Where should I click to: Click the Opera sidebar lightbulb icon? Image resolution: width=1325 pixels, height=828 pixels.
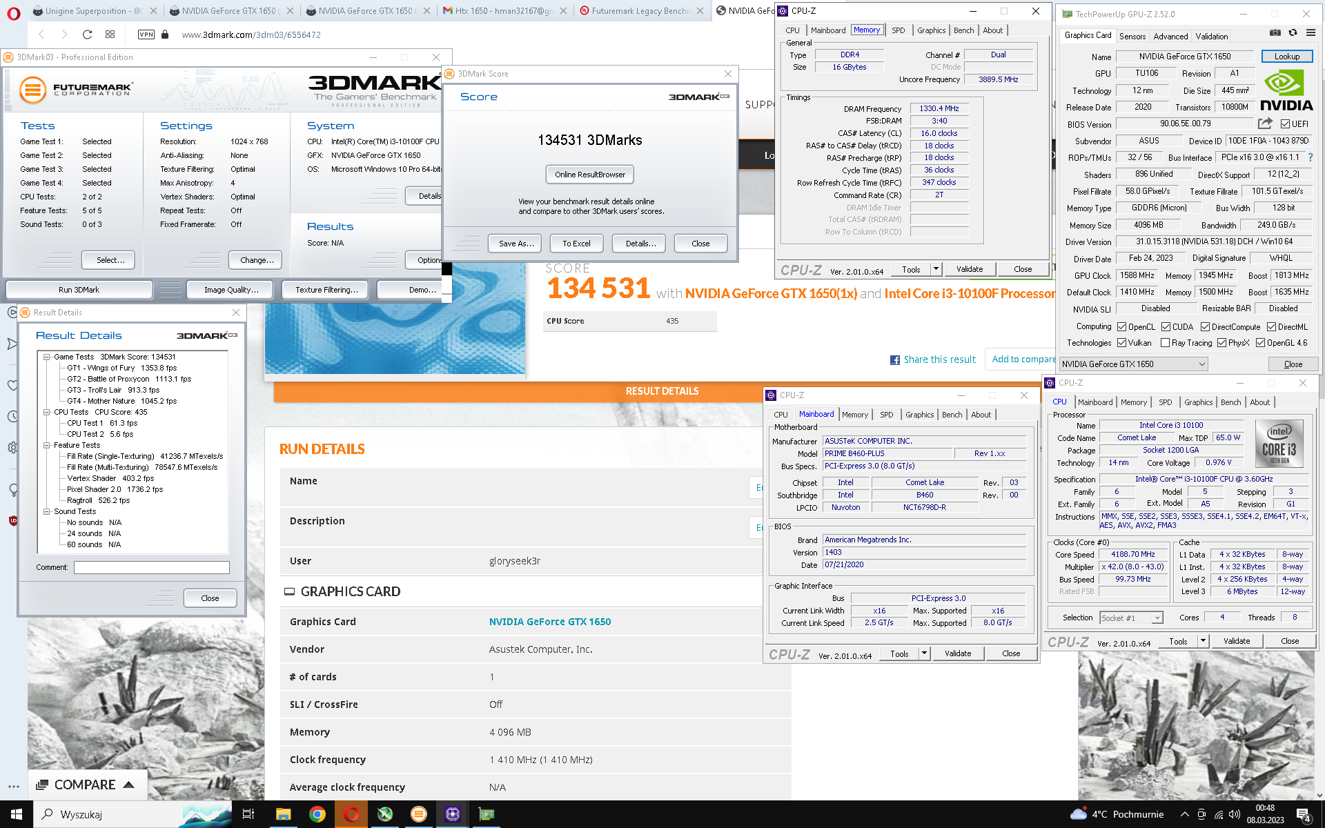coord(12,490)
